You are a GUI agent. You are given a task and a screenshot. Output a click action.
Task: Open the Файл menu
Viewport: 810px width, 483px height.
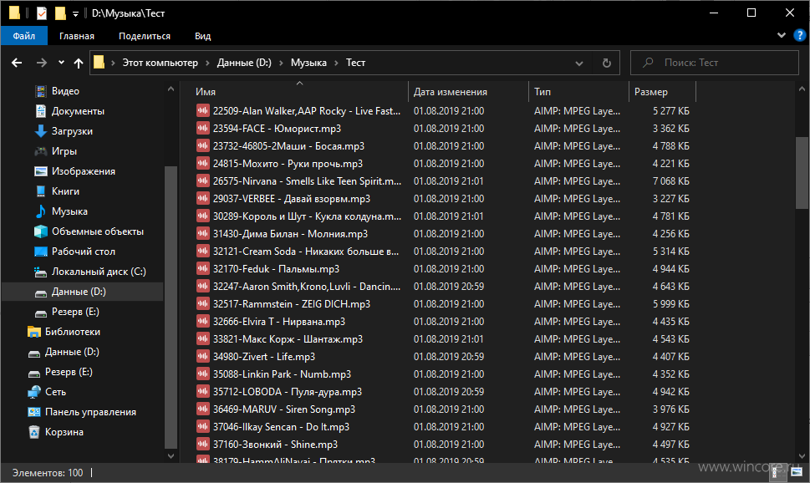pos(23,36)
